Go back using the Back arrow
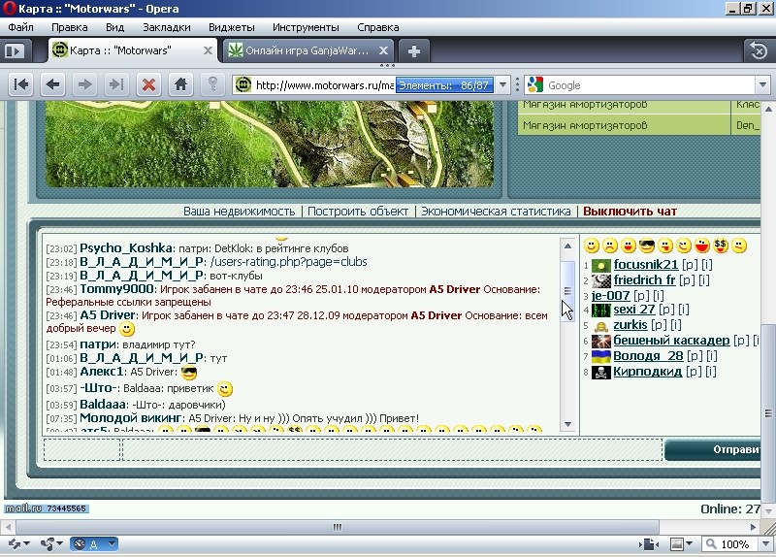Image resolution: width=776 pixels, height=557 pixels. pos(53,85)
